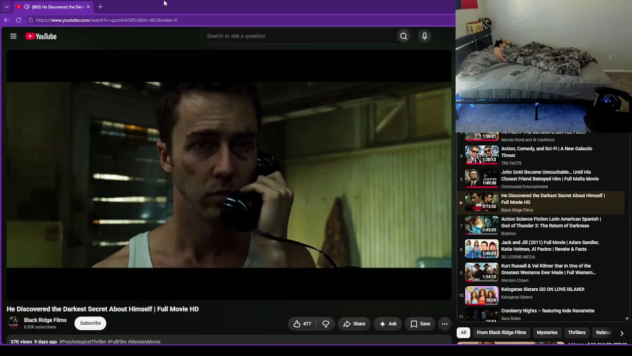Show more filter chips with right arrow
This screenshot has height=356, width=632.
622,333
